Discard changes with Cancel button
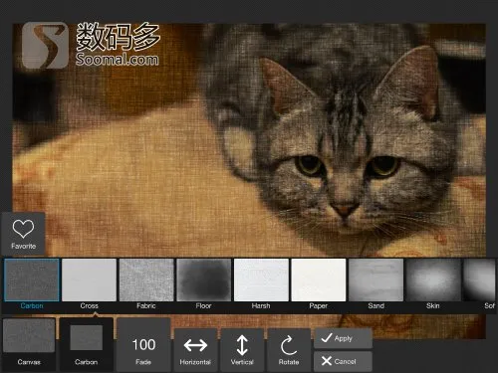This screenshot has height=373, width=498. tap(343, 361)
